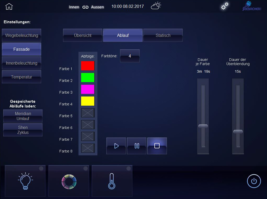Viewport: 267px width, 199px height.
Task: Click the Innen-Aussen link icon
Action: [85, 7]
